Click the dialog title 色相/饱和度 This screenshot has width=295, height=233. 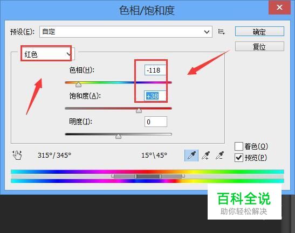click(x=147, y=10)
